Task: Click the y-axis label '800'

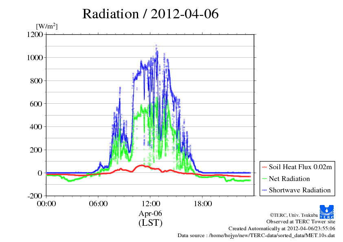Action: 36,81
